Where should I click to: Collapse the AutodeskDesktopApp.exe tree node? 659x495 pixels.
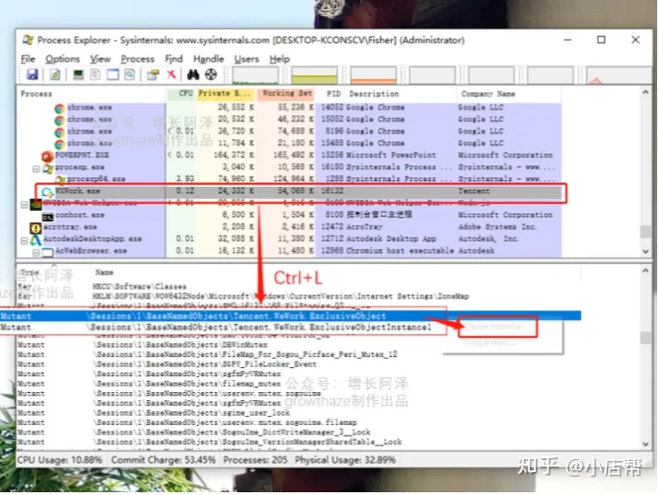tap(24, 241)
